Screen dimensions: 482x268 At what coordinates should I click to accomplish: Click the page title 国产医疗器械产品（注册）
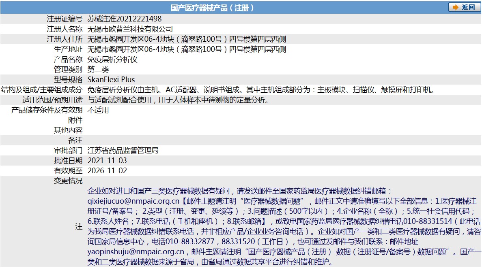click(212, 8)
